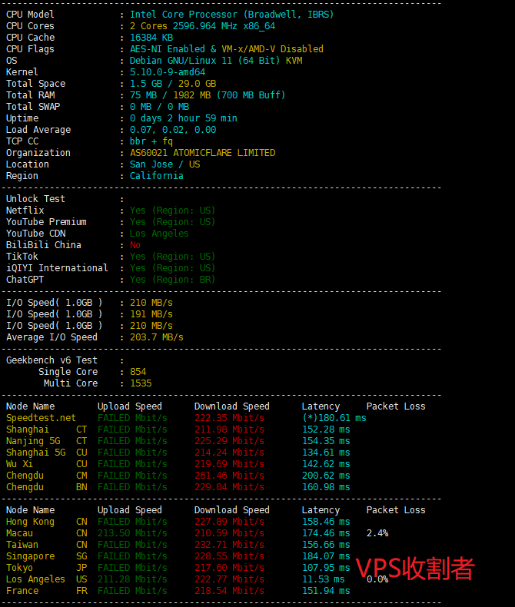Click the Speedtest.net node name
Image resolution: width=515 pixels, height=607 pixels.
pos(41,418)
